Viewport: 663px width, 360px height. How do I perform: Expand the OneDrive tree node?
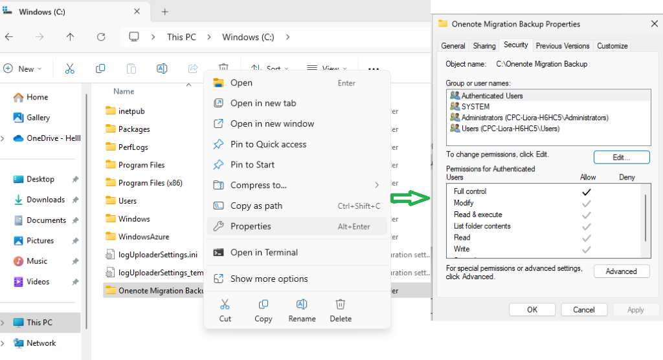coord(3,138)
